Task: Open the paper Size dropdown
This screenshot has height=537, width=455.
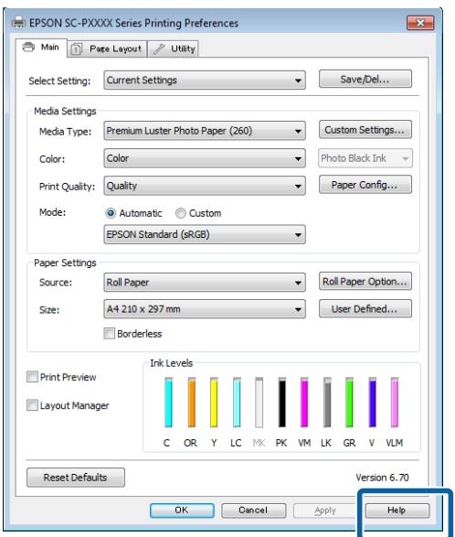Action: (x=205, y=309)
